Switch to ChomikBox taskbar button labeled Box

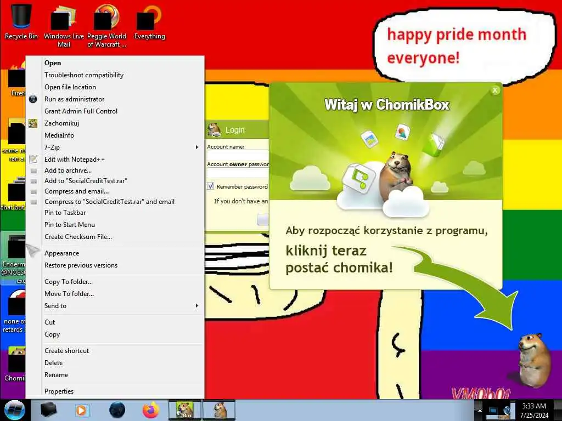(x=185, y=410)
